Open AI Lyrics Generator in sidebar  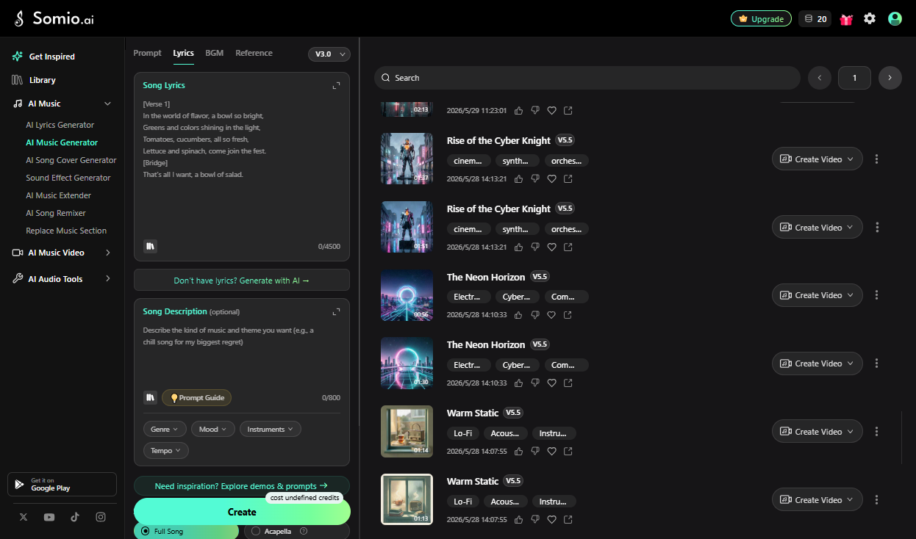[x=60, y=125]
